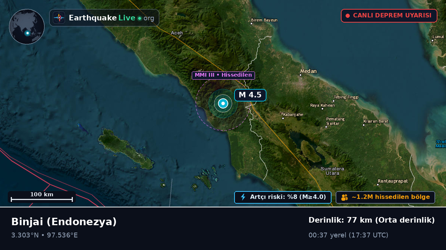Image resolution: width=446 pixels, height=250 pixels.
Task: Click the lightning bolt aftershock icon
Action: click(243, 197)
